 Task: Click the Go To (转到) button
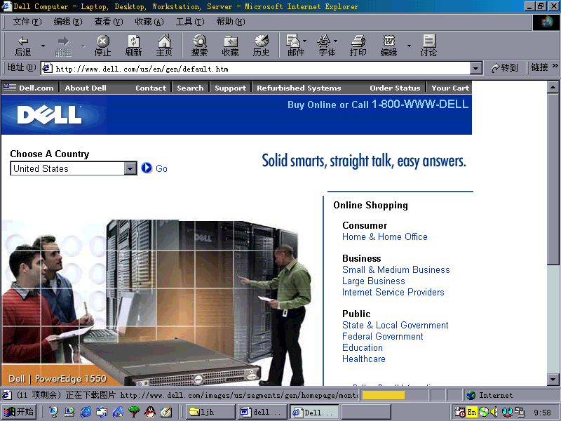504,67
